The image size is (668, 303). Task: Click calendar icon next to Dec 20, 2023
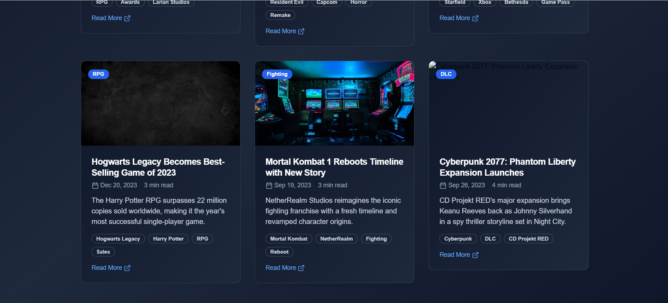coord(95,186)
